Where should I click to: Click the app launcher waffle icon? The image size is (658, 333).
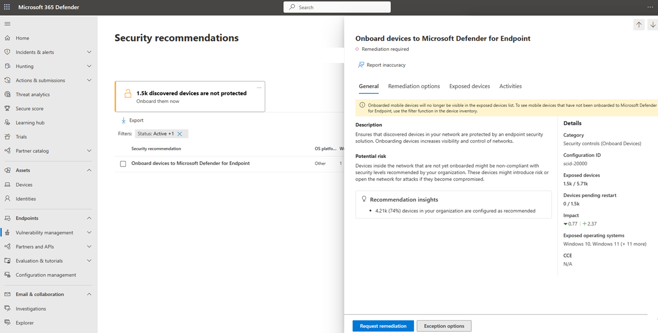[8, 7]
